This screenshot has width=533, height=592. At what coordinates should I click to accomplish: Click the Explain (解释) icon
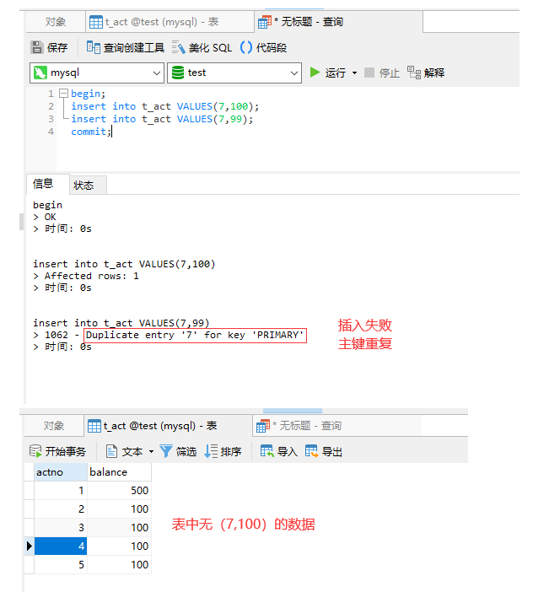coord(414,73)
